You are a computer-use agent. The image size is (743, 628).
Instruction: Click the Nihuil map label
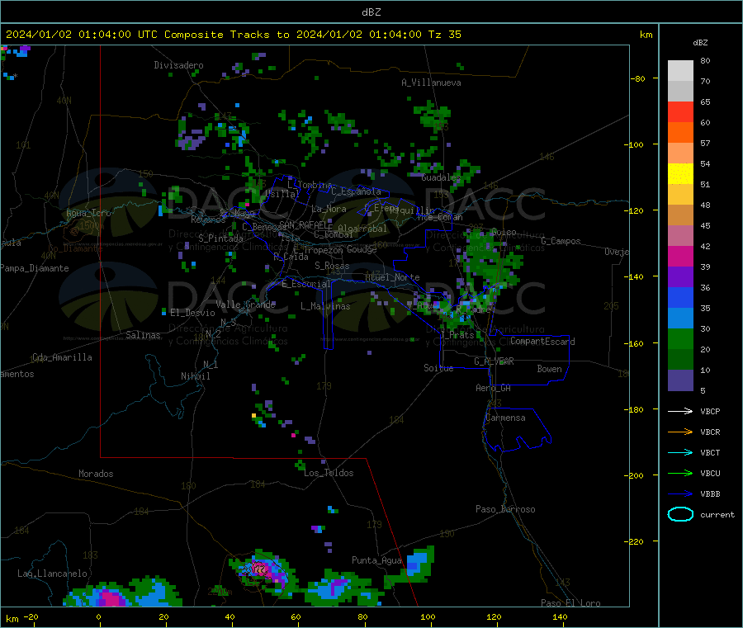pos(196,376)
